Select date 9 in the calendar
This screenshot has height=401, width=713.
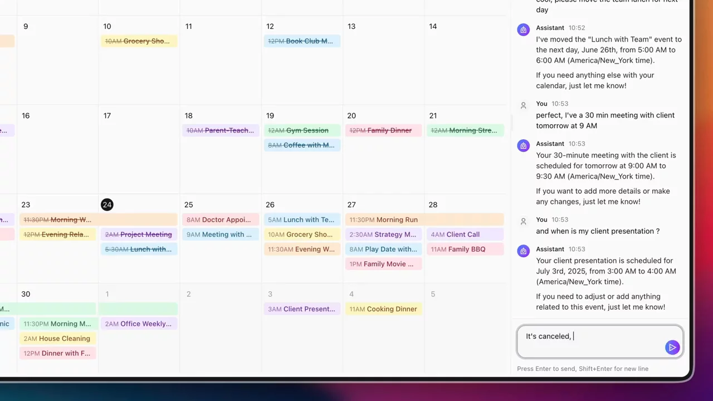pos(26,26)
